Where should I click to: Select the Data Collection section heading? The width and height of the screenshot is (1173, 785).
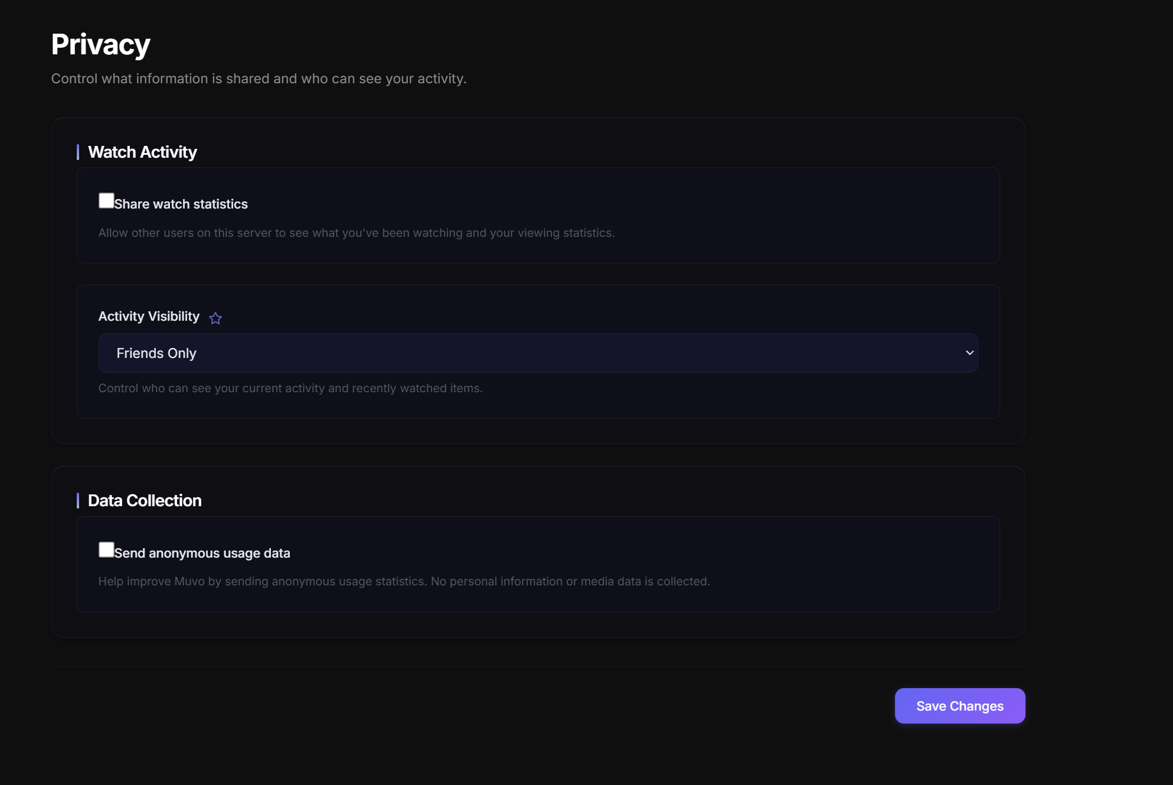point(145,501)
